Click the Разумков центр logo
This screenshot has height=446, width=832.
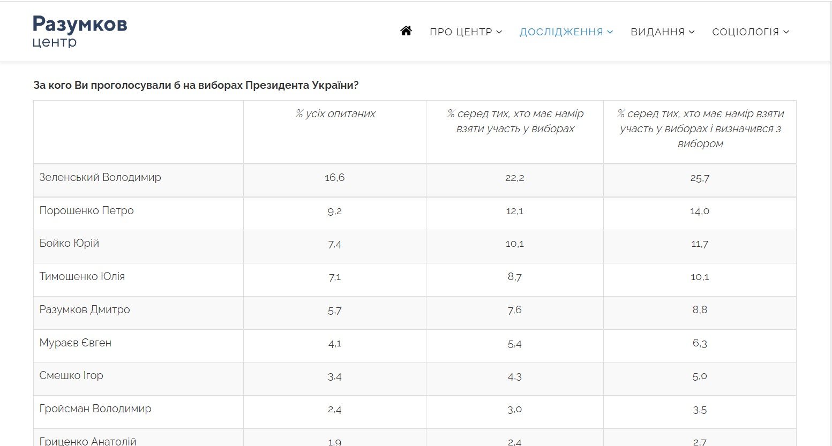pos(80,32)
